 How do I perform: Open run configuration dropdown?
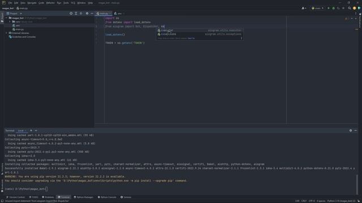point(317,8)
